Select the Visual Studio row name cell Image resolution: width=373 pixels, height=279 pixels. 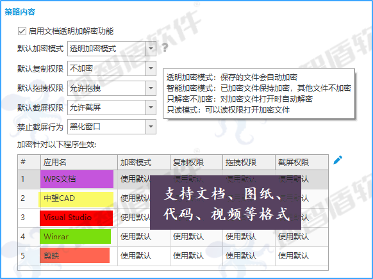(x=79, y=218)
